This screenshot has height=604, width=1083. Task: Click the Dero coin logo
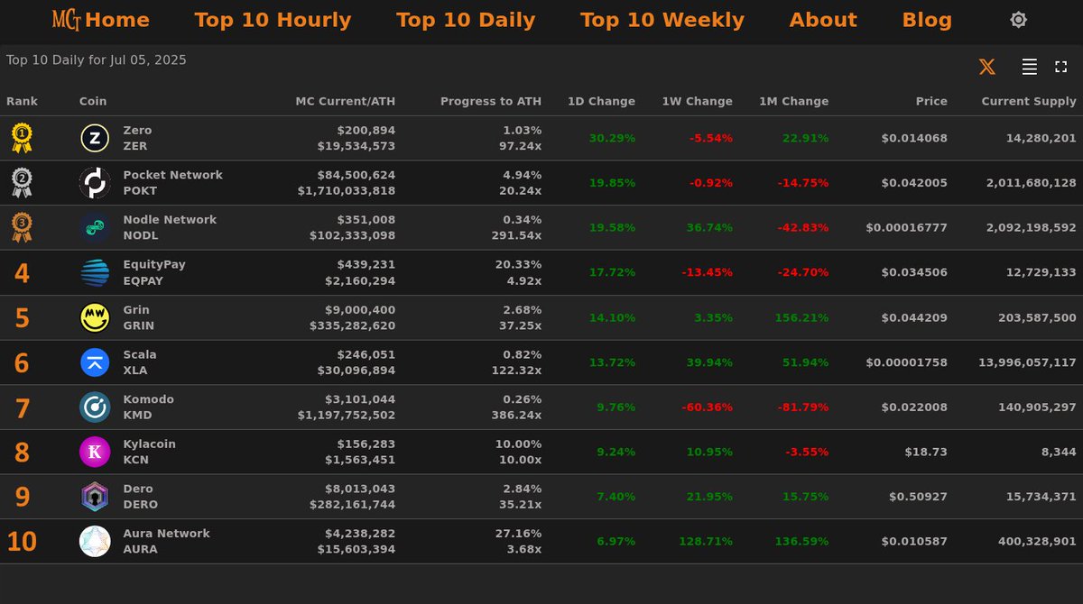(95, 497)
